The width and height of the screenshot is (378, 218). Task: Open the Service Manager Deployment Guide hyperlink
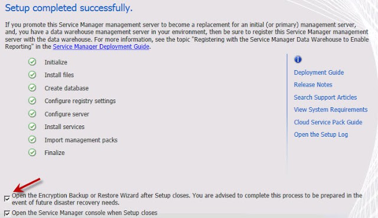click(x=101, y=47)
